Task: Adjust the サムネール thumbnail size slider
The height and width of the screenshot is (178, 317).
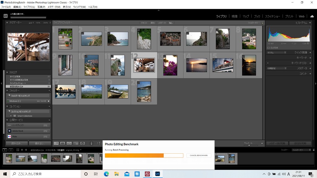Action: 250,145
